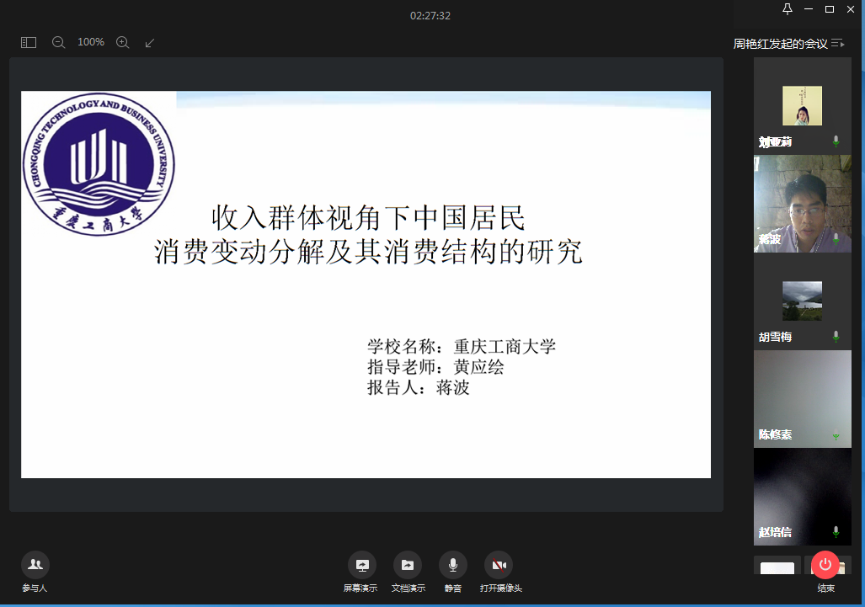Click the 周艳红发起的会议 meeting title
Image resolution: width=865 pixels, height=607 pixels.
(x=780, y=44)
